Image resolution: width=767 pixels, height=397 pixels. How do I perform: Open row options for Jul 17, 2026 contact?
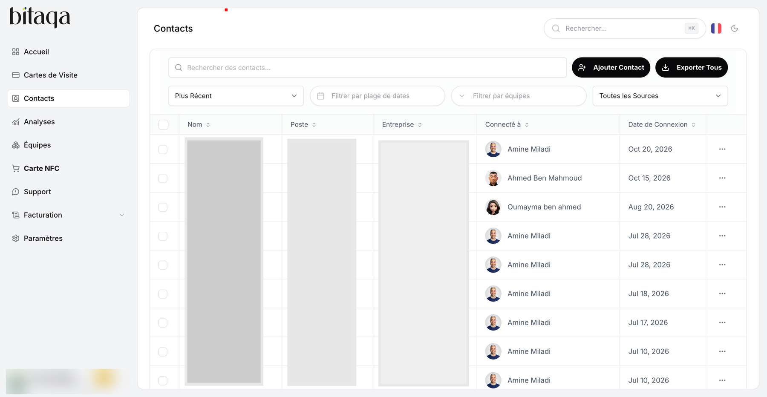pyautogui.click(x=722, y=322)
